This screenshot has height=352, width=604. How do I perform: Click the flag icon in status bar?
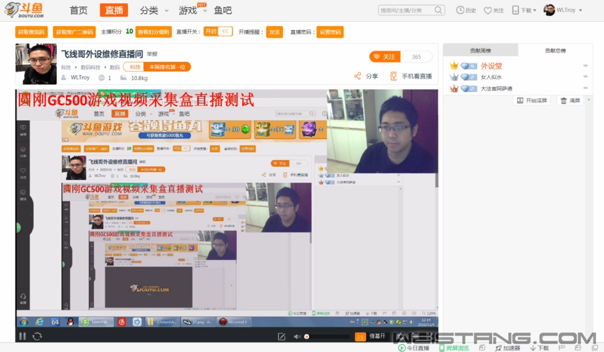(x=562, y=347)
